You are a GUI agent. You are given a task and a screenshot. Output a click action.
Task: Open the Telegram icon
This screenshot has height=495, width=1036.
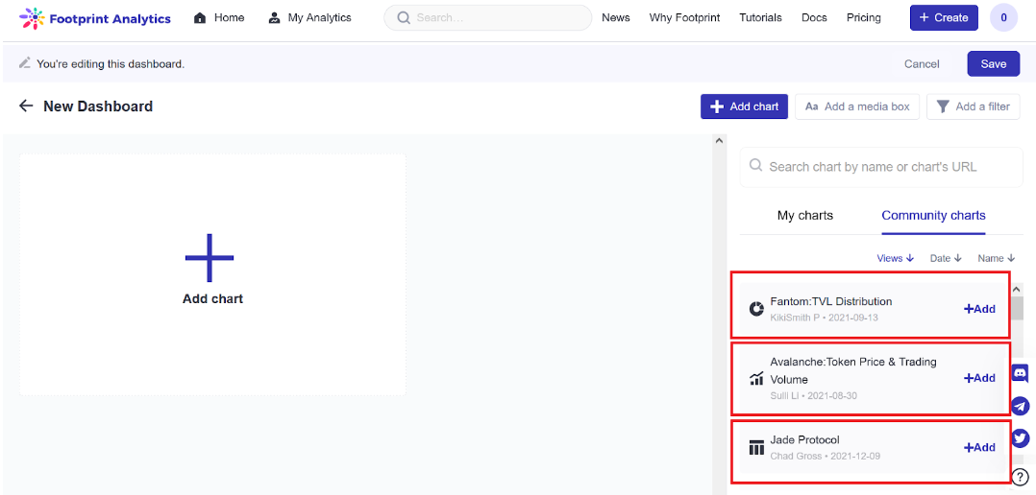click(1021, 406)
